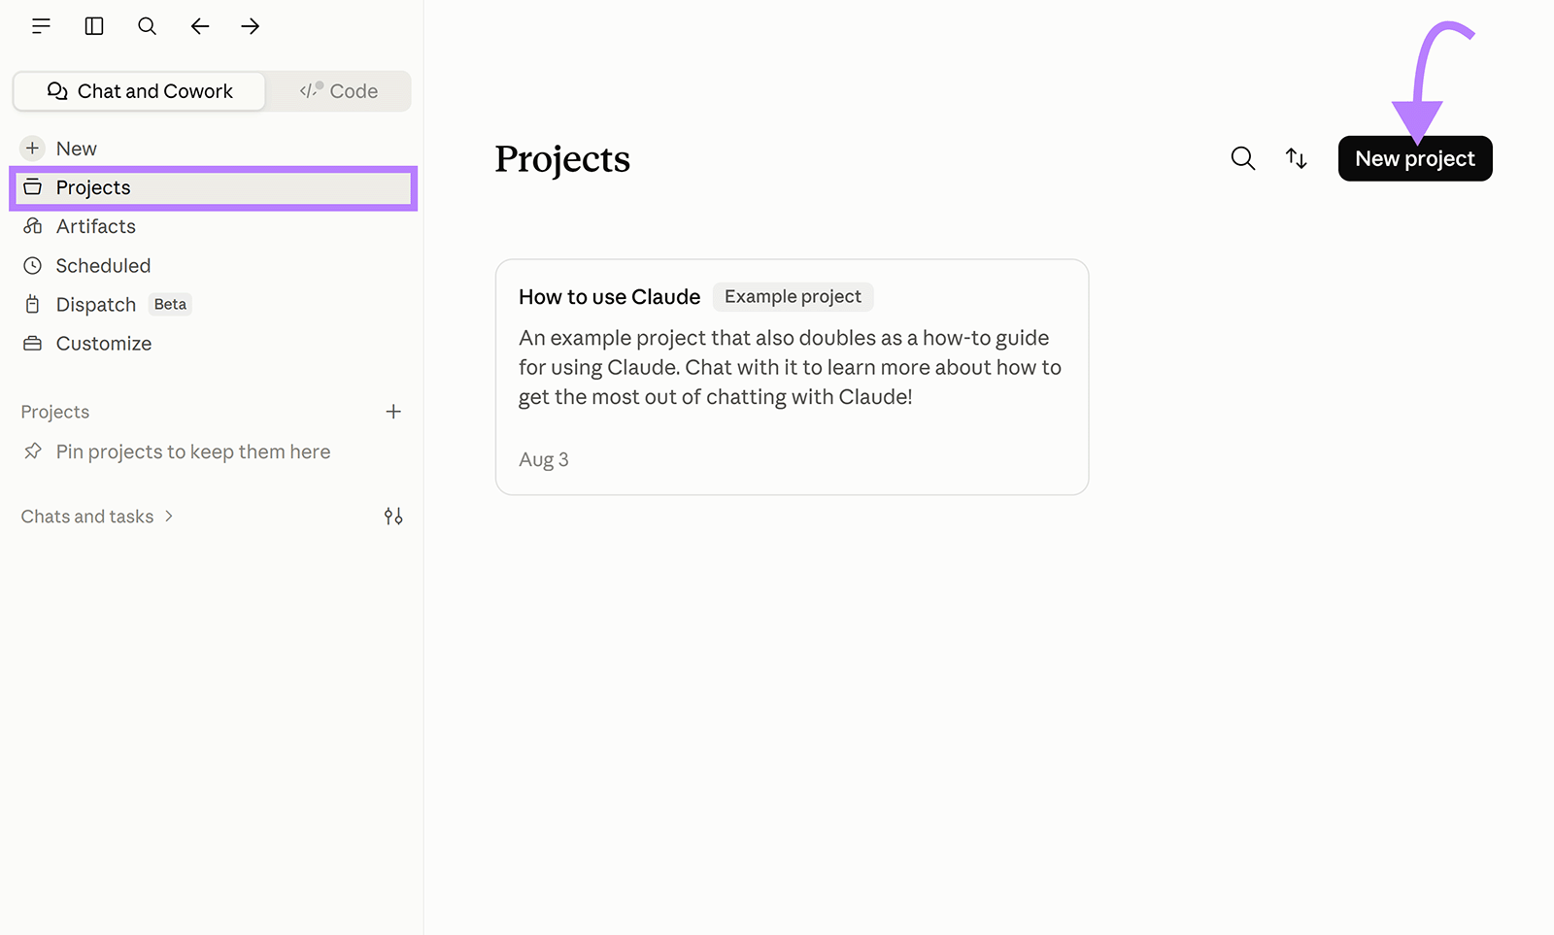
Task: Click the Projects page heading
Action: pos(562,159)
